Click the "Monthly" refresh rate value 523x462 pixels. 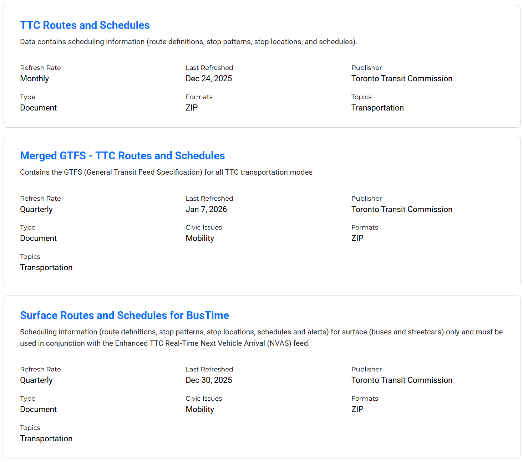pos(35,79)
